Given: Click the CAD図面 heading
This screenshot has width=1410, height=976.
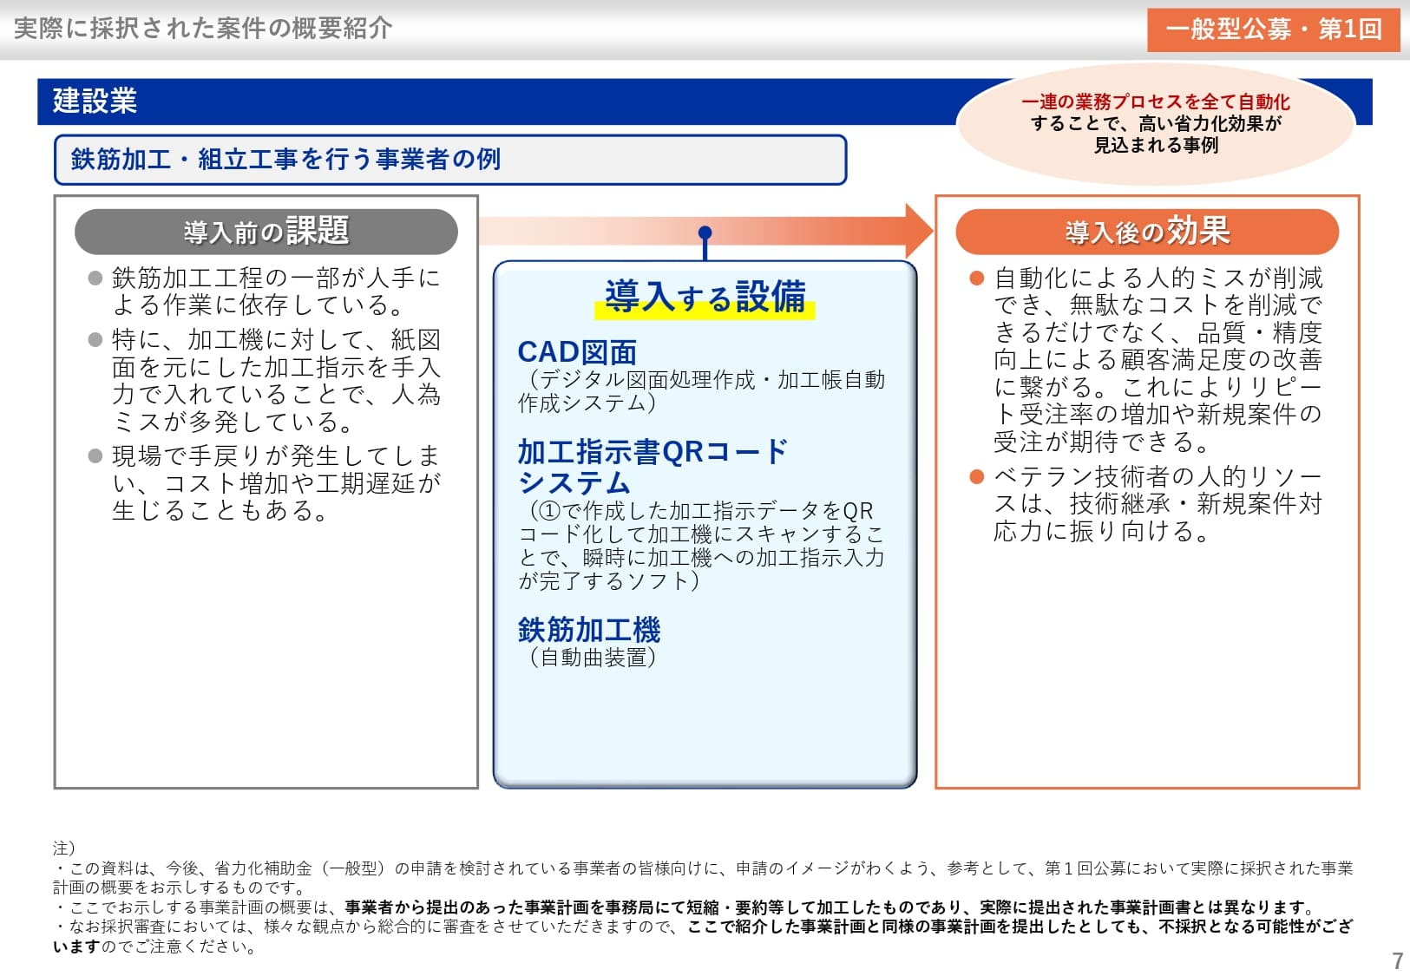Looking at the screenshot, I should point(577,351).
